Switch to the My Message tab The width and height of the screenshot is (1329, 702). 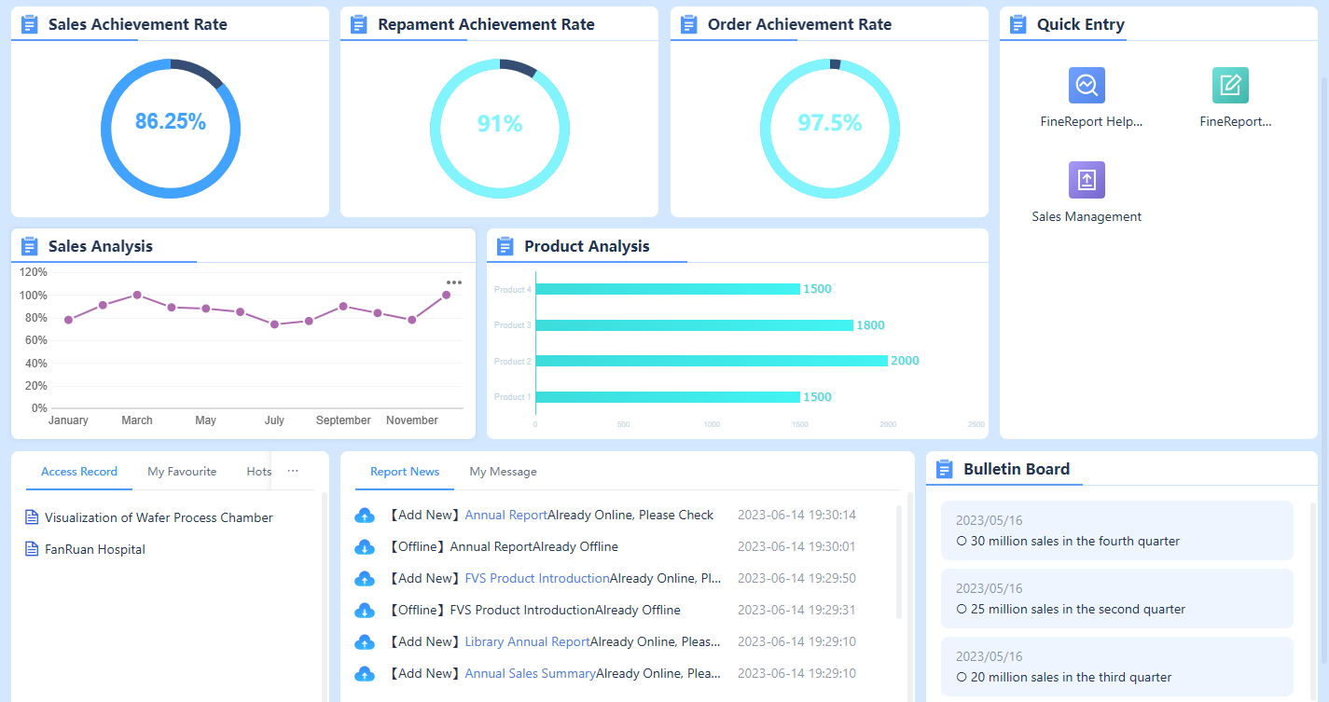point(503,472)
